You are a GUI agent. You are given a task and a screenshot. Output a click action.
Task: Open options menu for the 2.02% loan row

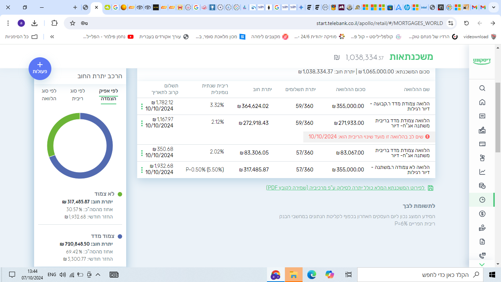pos(142,153)
